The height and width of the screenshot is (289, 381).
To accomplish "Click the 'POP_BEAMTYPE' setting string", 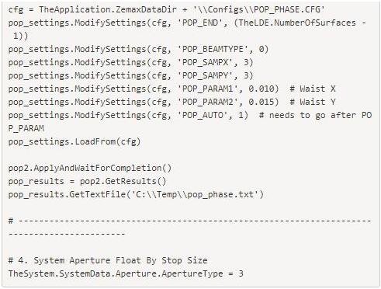I will (x=213, y=49).
